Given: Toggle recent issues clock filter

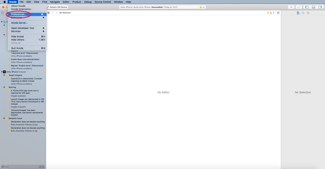Looking at the screenshot, I should point(40,167).
